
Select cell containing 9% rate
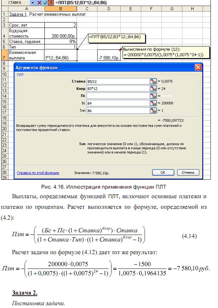61,42
